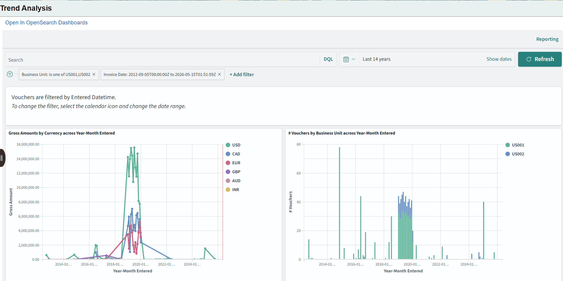Select the Gross Amounts chart title
Screen dimensions: 563x281
pyautogui.click(x=62, y=133)
